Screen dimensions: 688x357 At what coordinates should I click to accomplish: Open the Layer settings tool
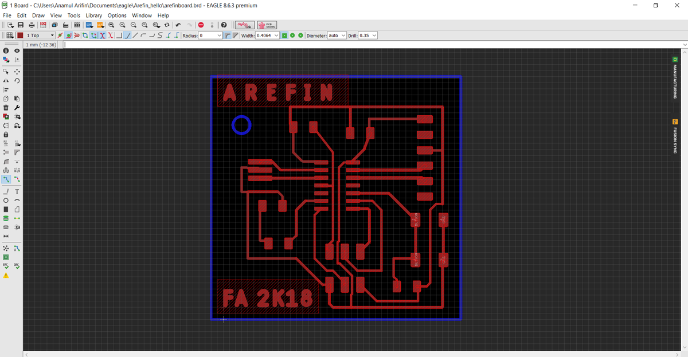pos(6,59)
